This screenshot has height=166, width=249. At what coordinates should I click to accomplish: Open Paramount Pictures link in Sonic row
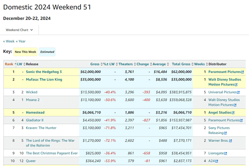coord(225,72)
